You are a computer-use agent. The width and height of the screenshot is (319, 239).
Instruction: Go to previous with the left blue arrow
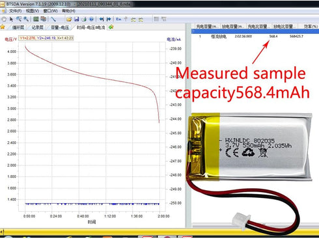pos(102,20)
